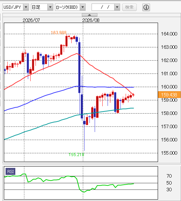Click the date input field
This screenshot has width=181, height=201.
coord(103,7)
